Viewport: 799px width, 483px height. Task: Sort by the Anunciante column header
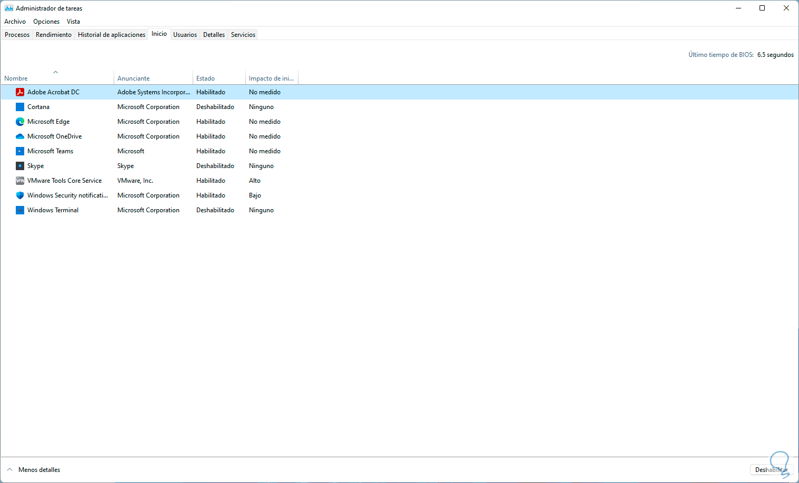pyautogui.click(x=153, y=78)
